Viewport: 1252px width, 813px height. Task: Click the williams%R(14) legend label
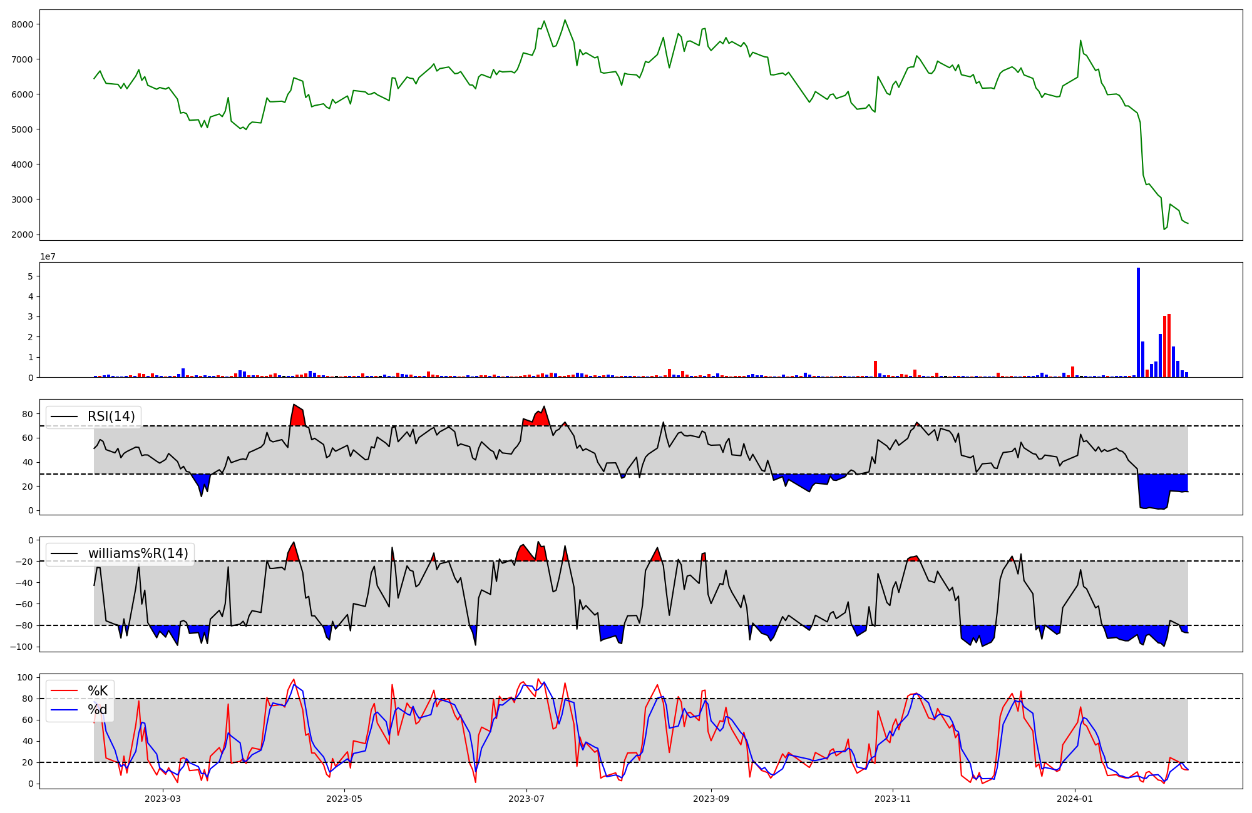click(x=138, y=553)
